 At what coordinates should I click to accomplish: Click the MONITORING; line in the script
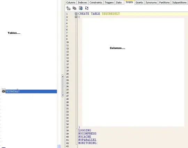88,143
